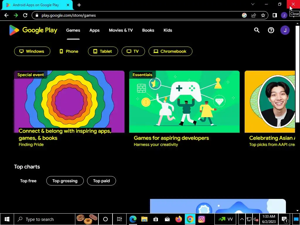
Task: Open Instagram from the taskbar
Action: click(201, 219)
